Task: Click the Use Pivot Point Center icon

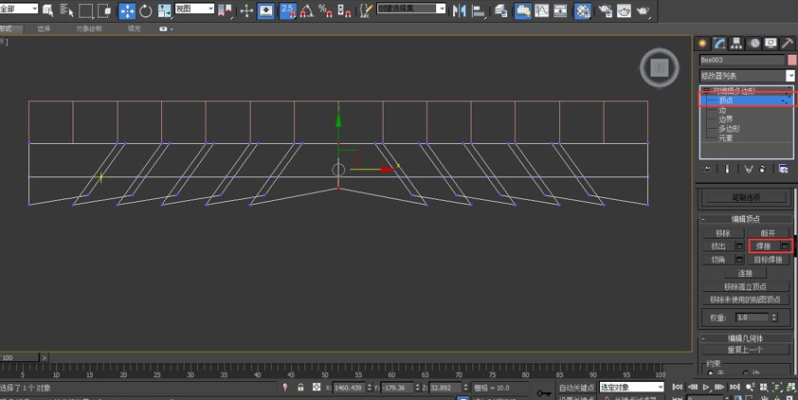Action: (x=225, y=10)
